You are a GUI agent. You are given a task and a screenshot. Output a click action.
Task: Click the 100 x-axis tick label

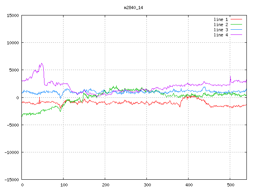tap(63, 185)
